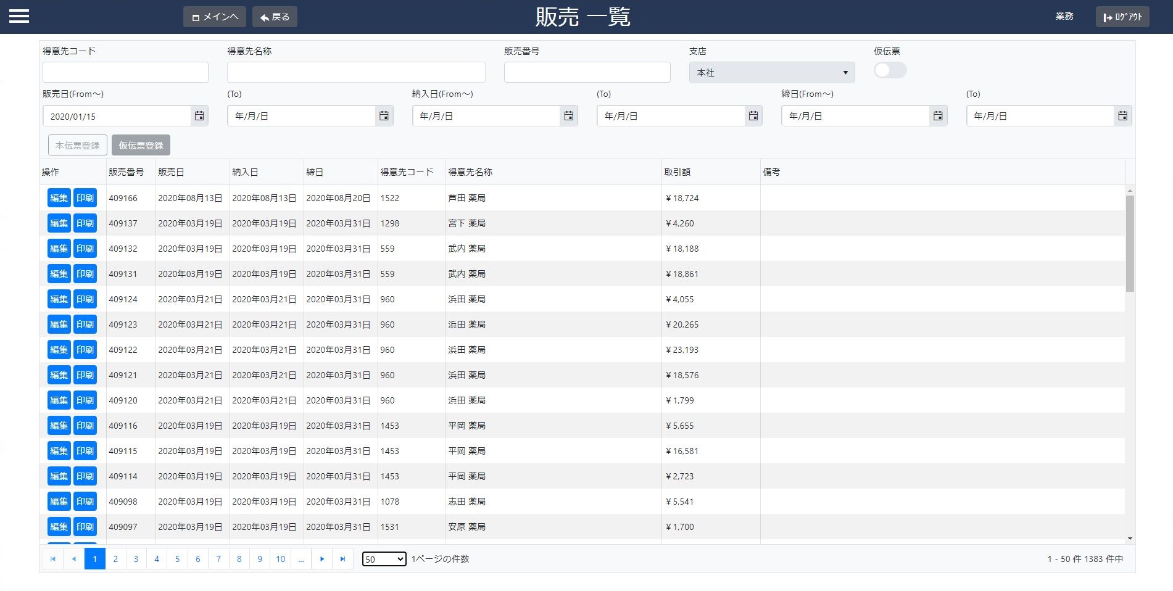Select page 3 in pager
The image size is (1173, 591).
click(136, 559)
